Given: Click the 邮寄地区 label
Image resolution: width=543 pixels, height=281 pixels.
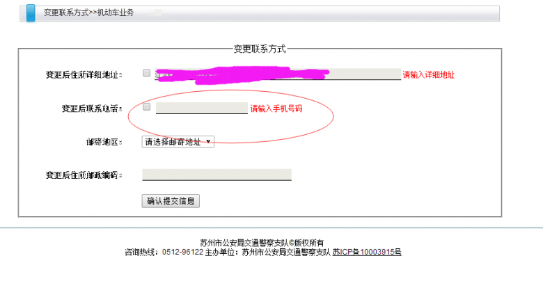Looking at the screenshot, I should point(104,142).
